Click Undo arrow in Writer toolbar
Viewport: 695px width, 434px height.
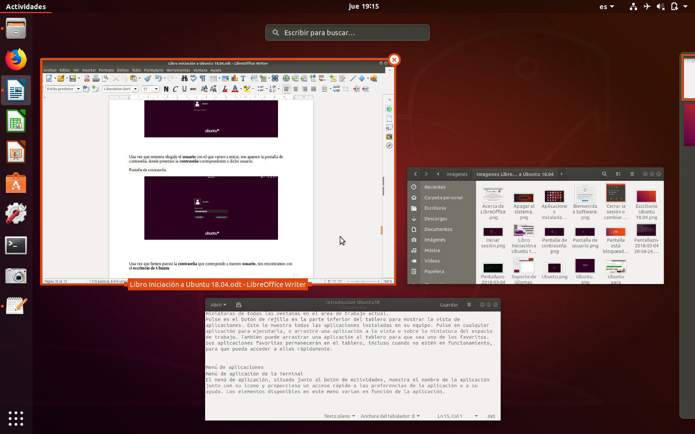pyautogui.click(x=158, y=78)
